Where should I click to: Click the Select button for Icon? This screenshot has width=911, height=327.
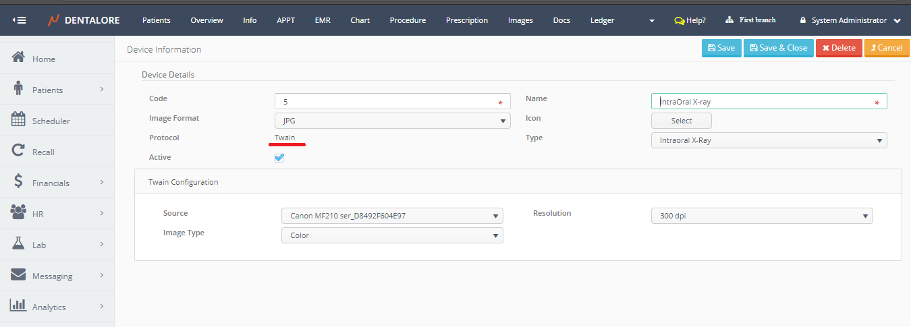click(681, 121)
